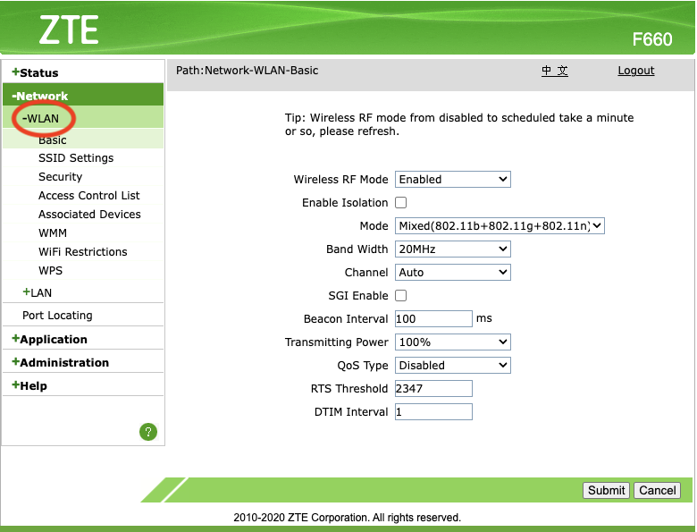Click the ZTE logo in header
697x532 pixels.
[x=69, y=30]
